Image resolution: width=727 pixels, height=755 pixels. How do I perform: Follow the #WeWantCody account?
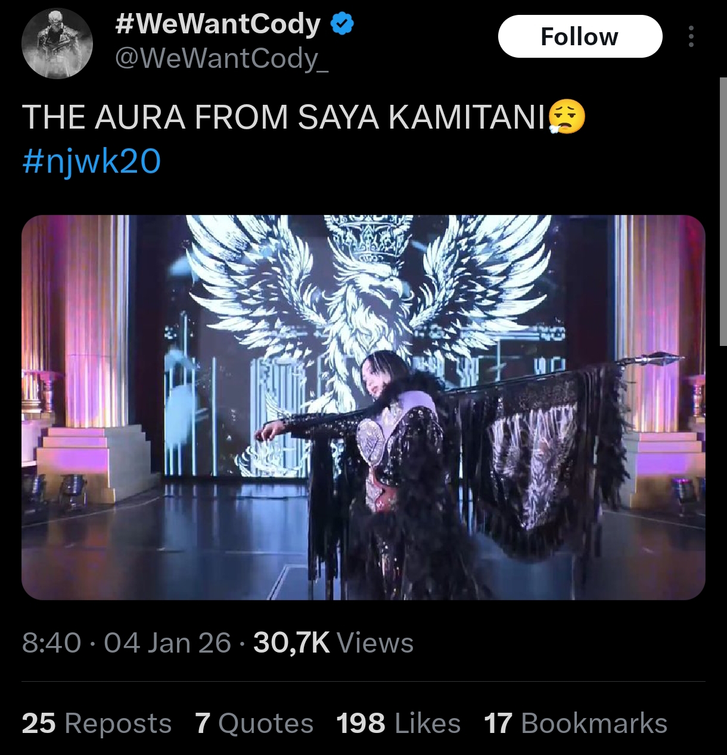point(580,36)
